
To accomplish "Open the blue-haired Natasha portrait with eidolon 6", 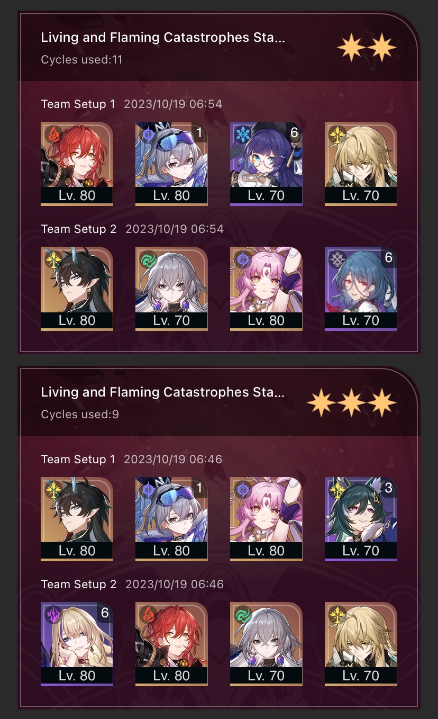I will pyautogui.click(x=361, y=289).
